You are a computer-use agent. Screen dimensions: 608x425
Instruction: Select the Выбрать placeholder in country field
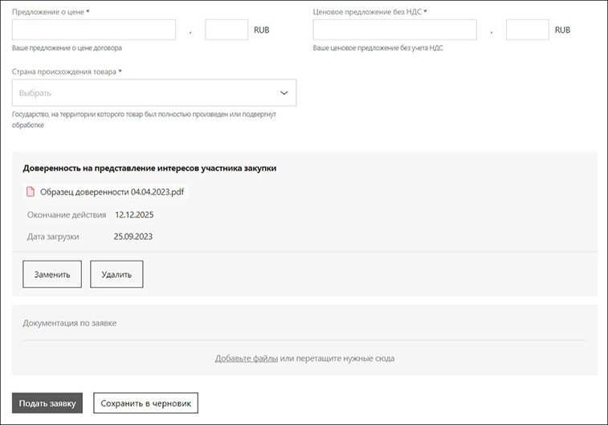pyautogui.click(x=35, y=93)
